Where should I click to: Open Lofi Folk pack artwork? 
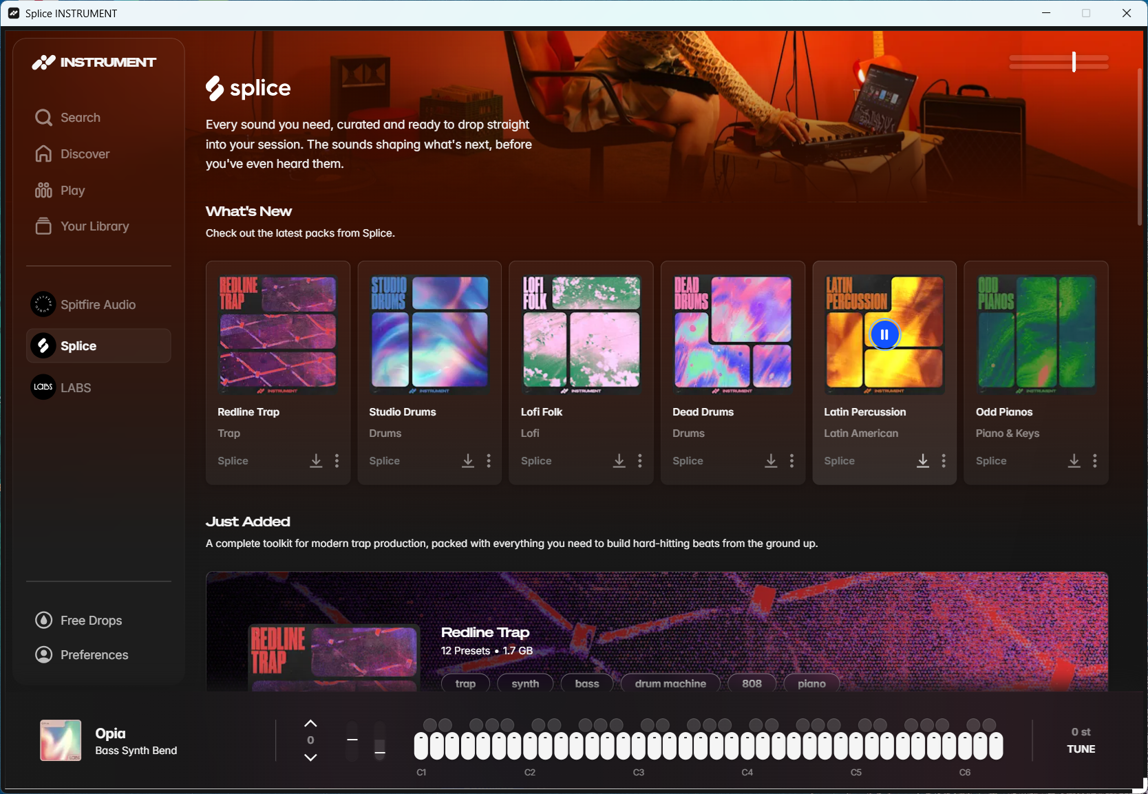click(x=582, y=335)
